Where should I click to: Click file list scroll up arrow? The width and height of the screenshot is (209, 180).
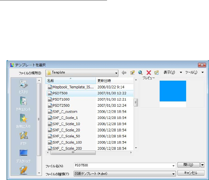136,80
